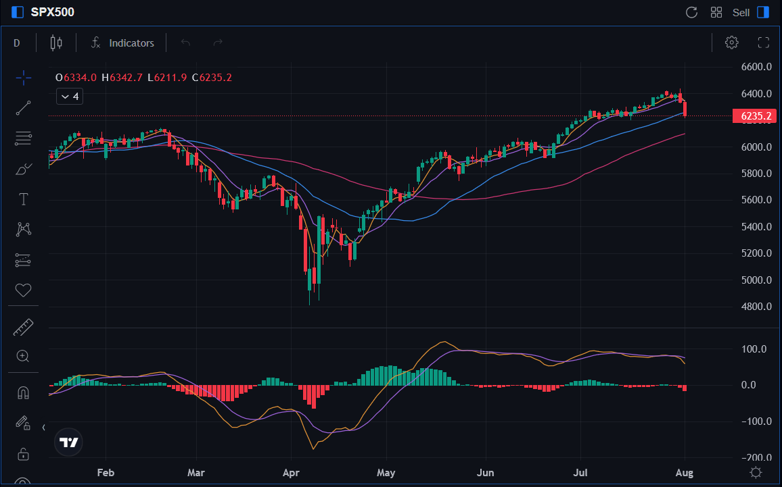The image size is (782, 487).
Task: Collapse the 4 indicators legend
Action: [70, 97]
